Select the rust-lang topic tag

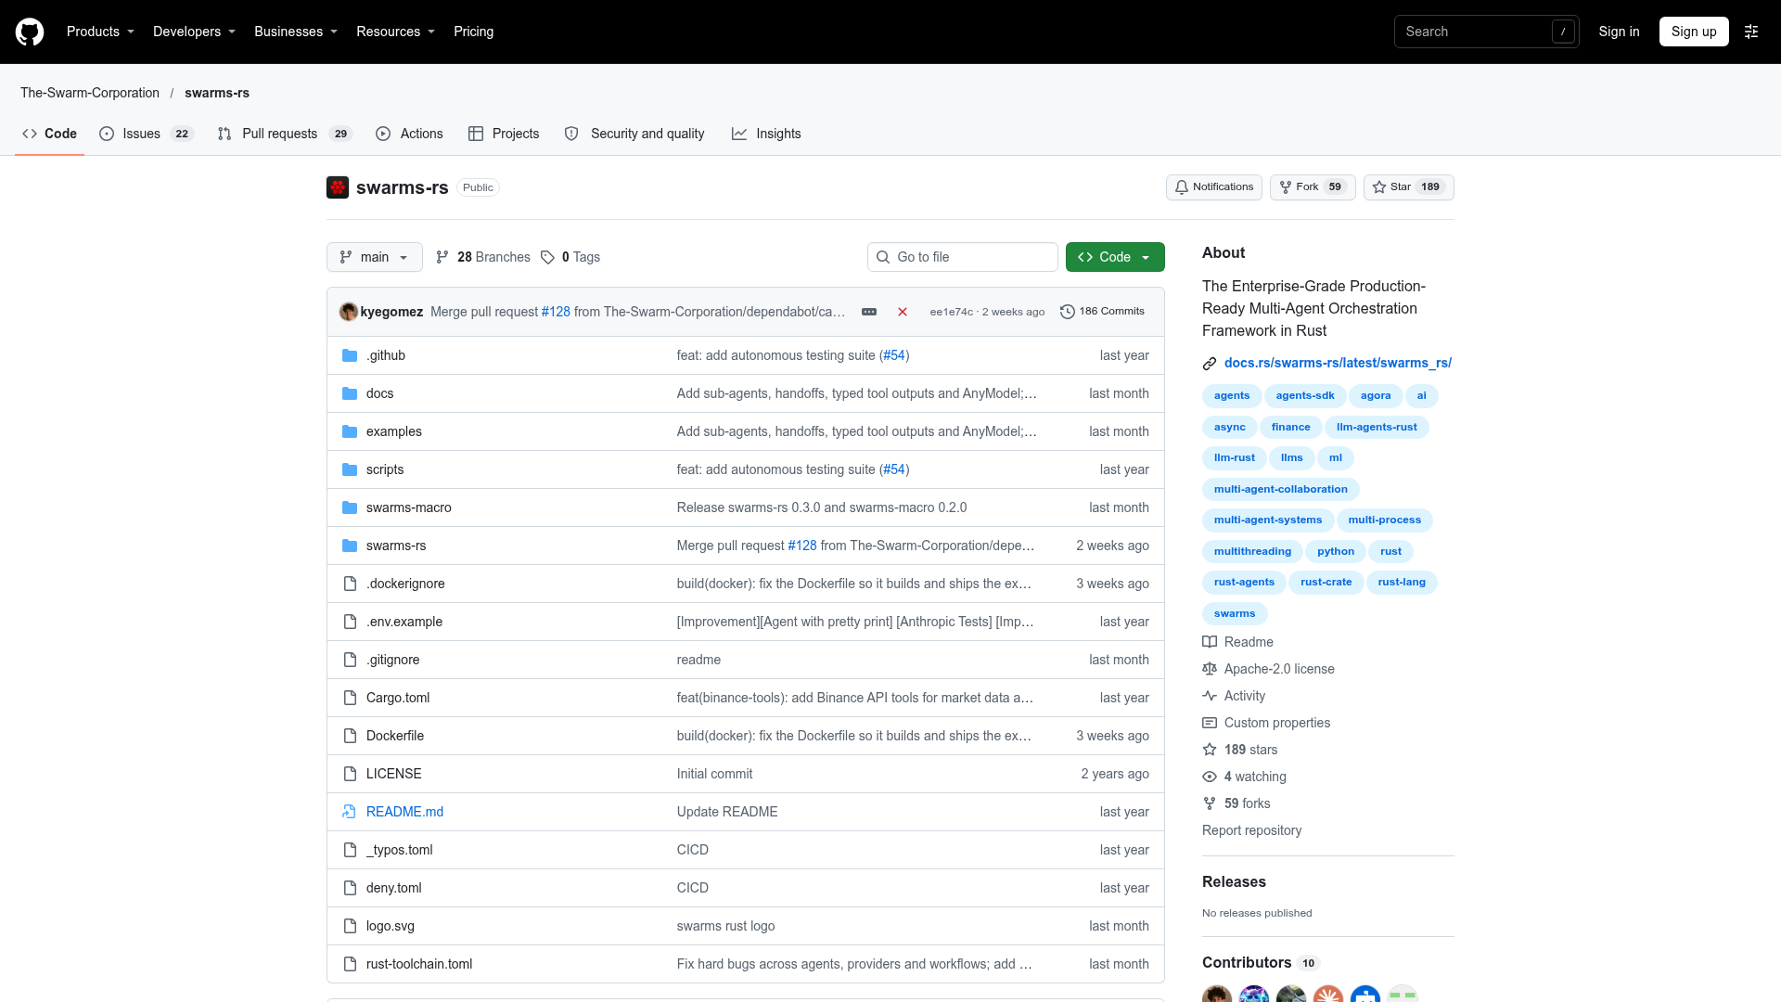click(1402, 582)
